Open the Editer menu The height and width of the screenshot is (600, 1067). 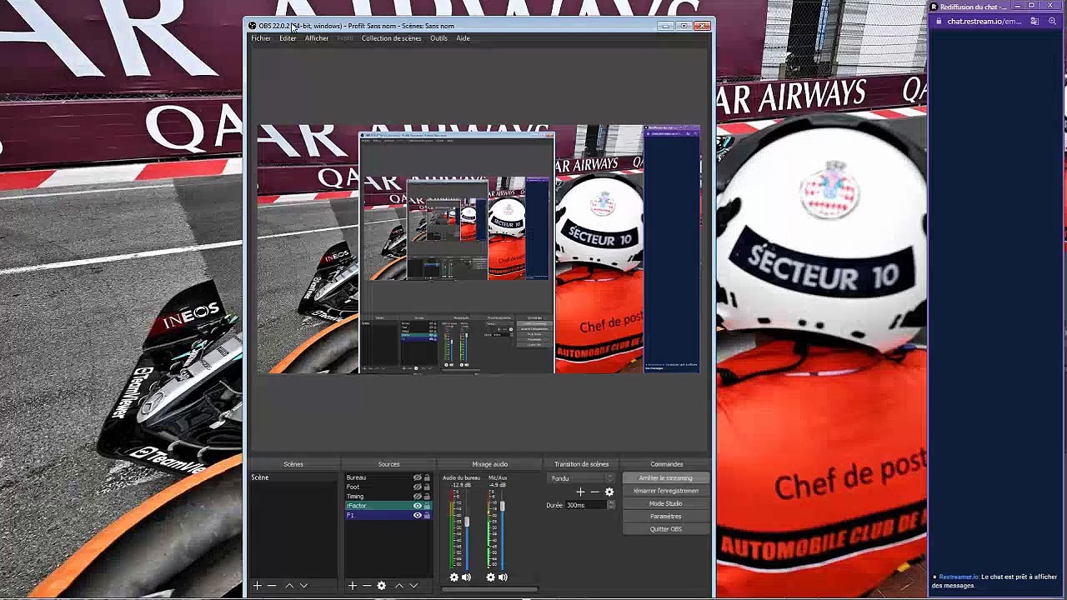point(288,38)
